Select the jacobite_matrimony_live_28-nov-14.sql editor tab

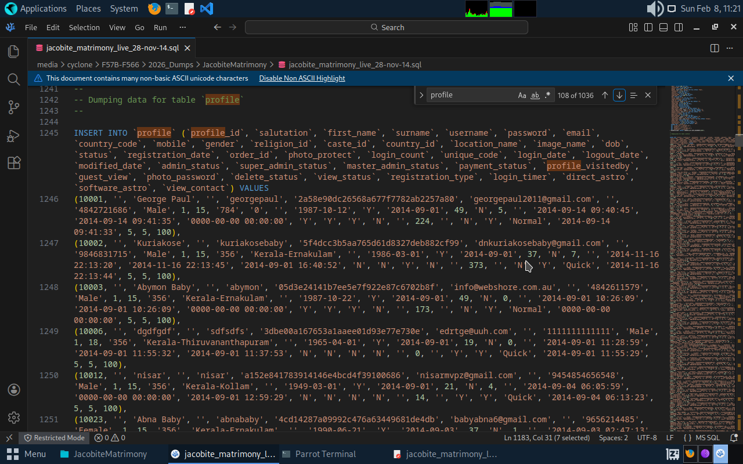coord(113,48)
